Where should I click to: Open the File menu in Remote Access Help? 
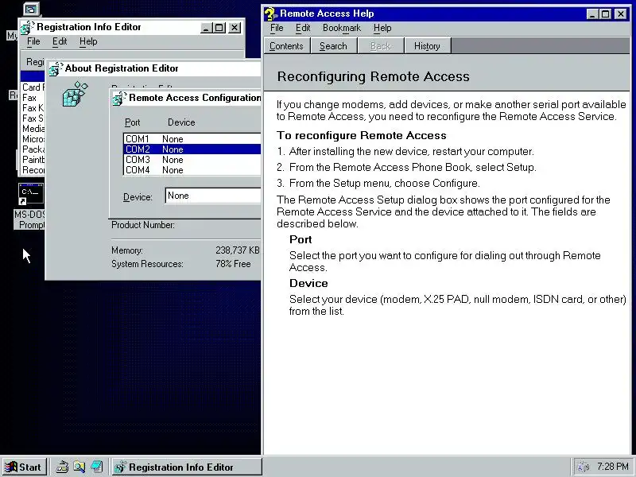277,28
